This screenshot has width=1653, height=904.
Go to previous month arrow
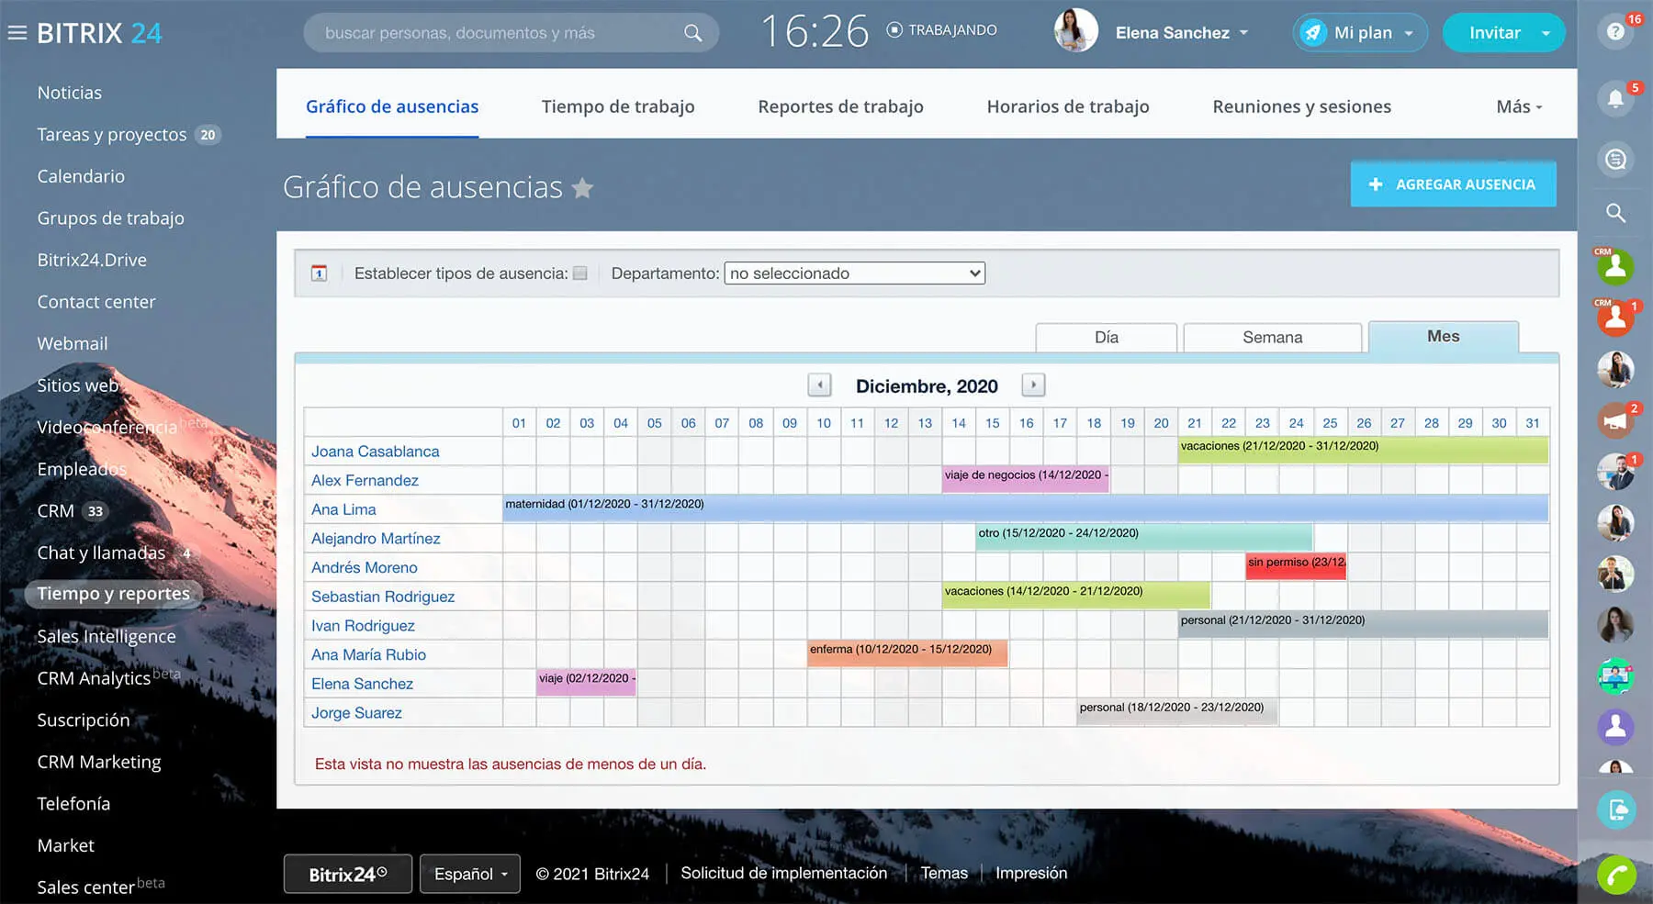pos(819,385)
